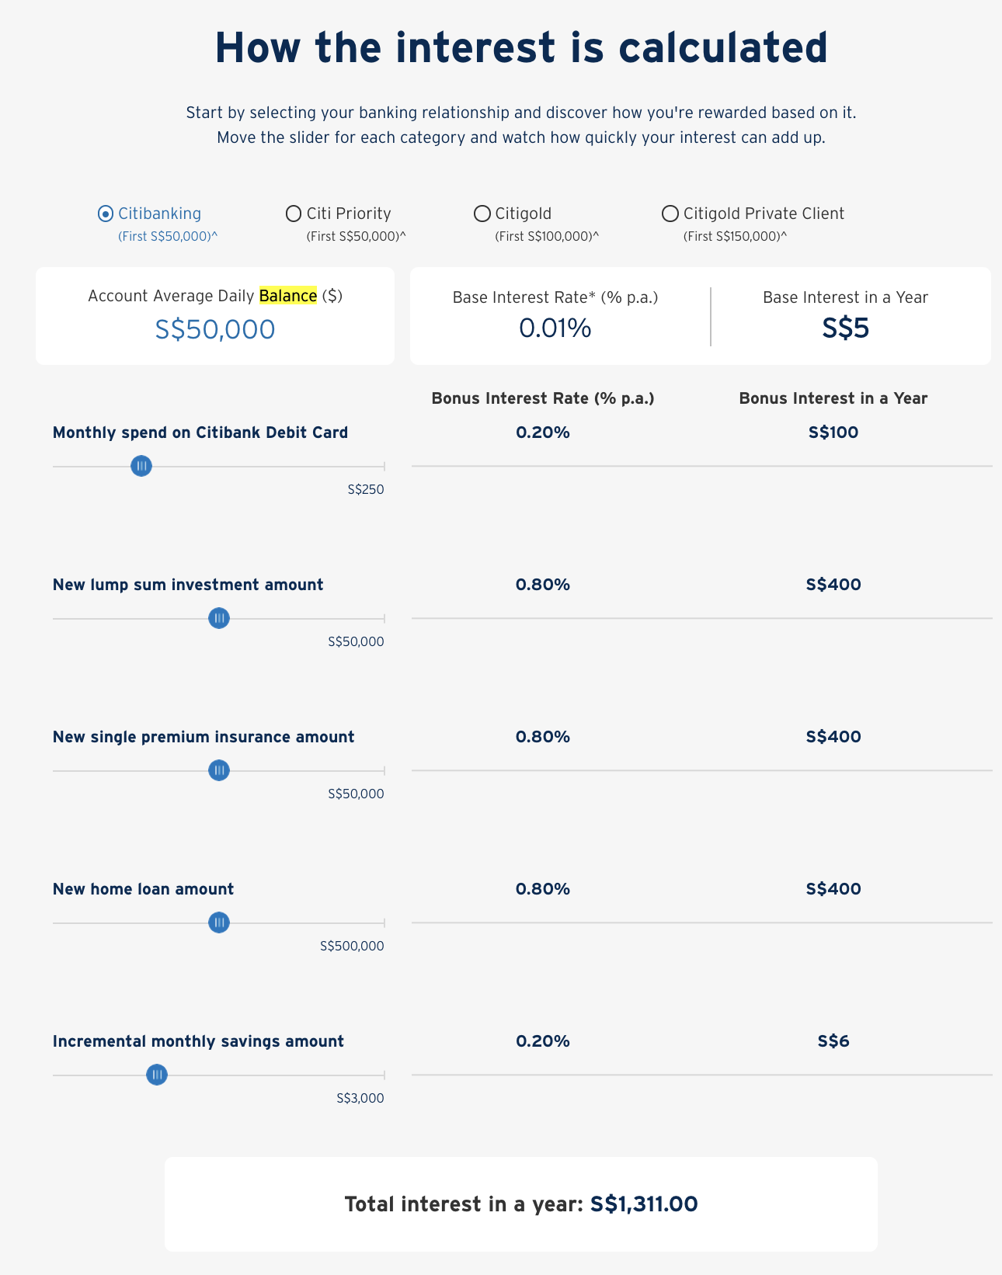Click the Monthly spend debit card slider handle
Viewport: 1002px width, 1275px height.
pos(141,467)
